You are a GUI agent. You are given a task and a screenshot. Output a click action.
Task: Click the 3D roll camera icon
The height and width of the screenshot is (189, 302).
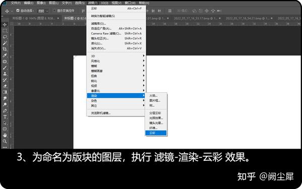click(200, 11)
